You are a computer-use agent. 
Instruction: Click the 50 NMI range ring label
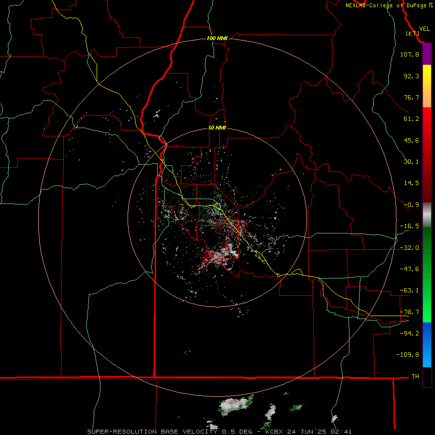pyautogui.click(x=217, y=128)
